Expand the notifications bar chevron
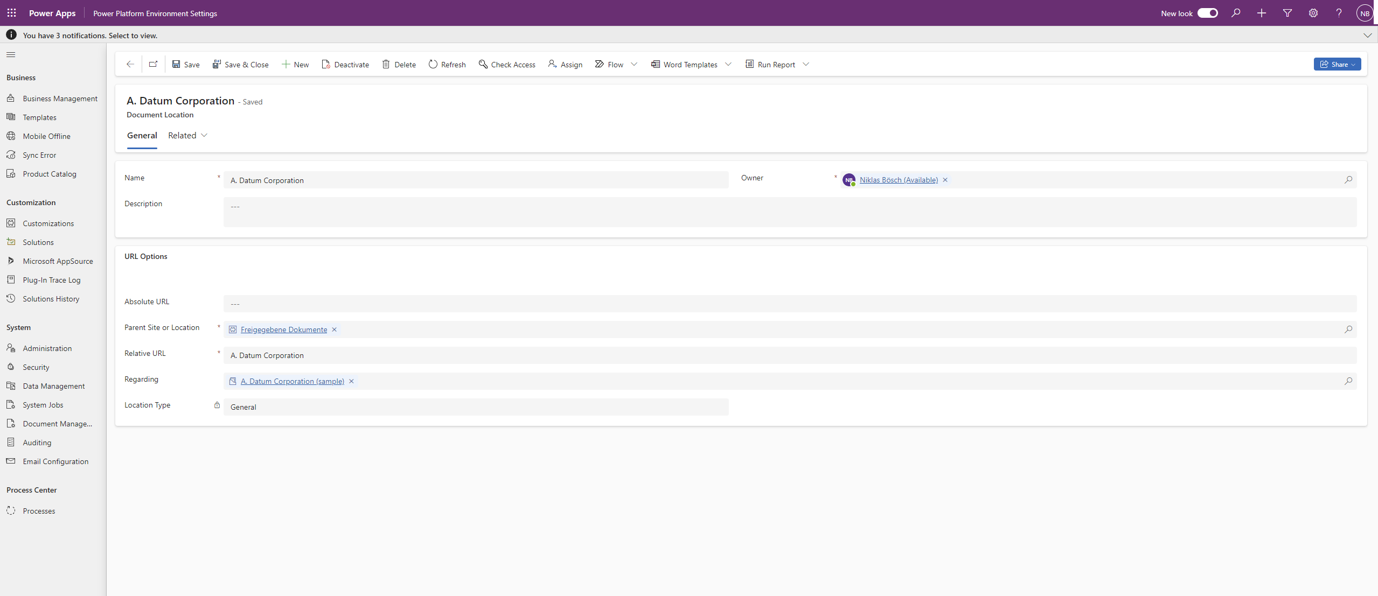 coord(1367,36)
